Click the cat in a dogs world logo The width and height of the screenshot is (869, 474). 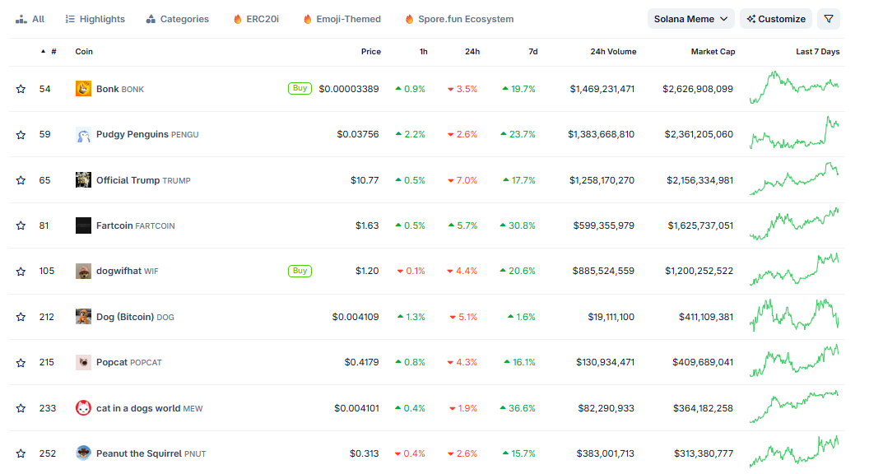(83, 408)
